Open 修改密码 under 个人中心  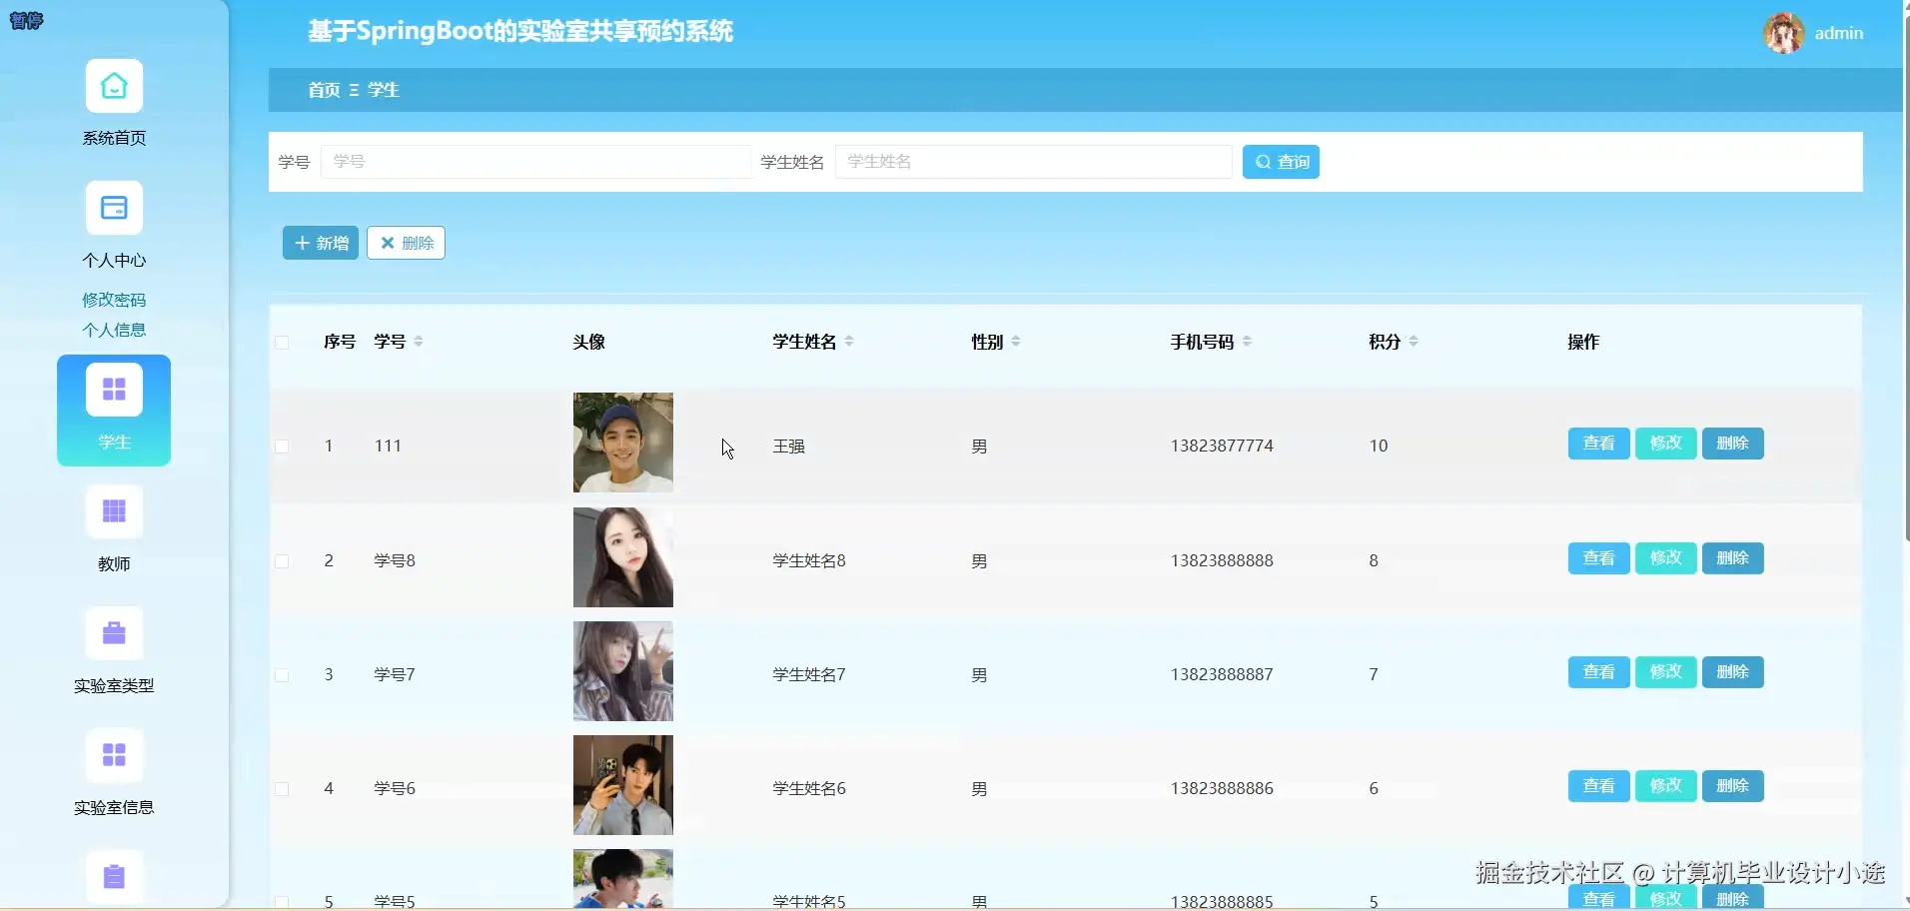click(113, 298)
